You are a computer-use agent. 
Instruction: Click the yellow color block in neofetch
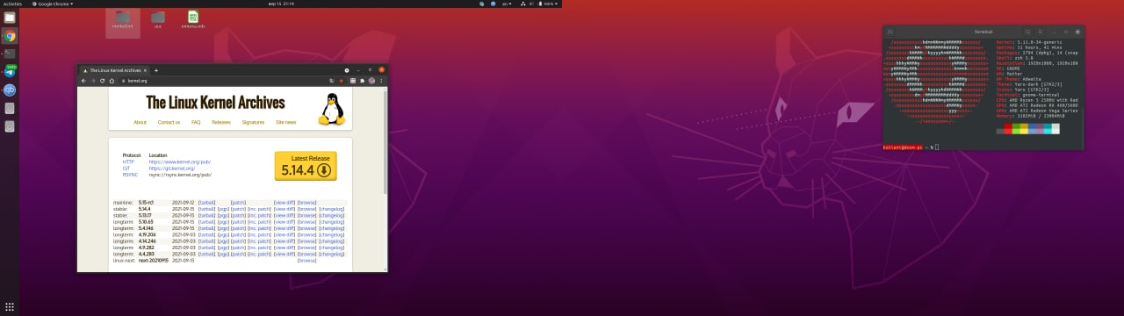tap(1024, 129)
